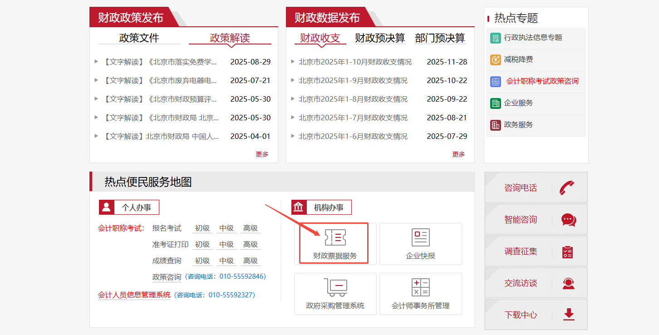Switch to the 政策文件 tab
659x335 pixels.
tap(139, 38)
